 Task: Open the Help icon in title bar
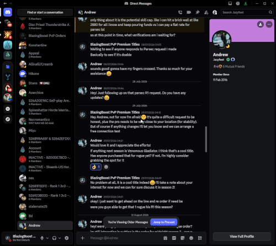238,3
